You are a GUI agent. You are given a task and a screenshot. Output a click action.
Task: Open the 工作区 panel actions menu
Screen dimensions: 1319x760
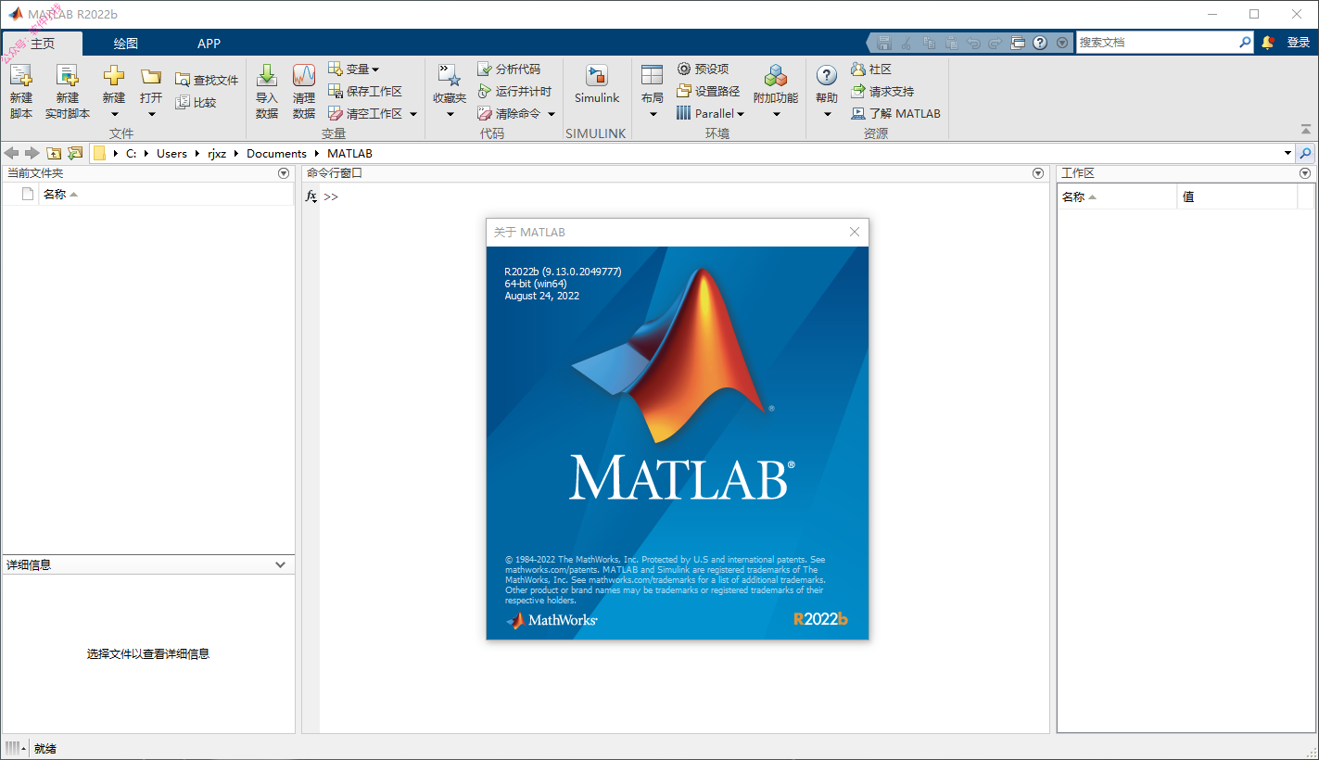[x=1305, y=173]
